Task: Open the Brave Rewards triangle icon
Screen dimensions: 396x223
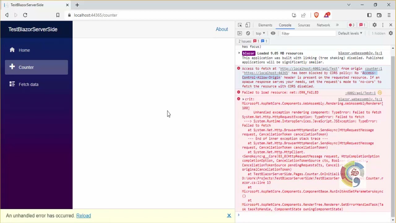Action: pos(327,15)
